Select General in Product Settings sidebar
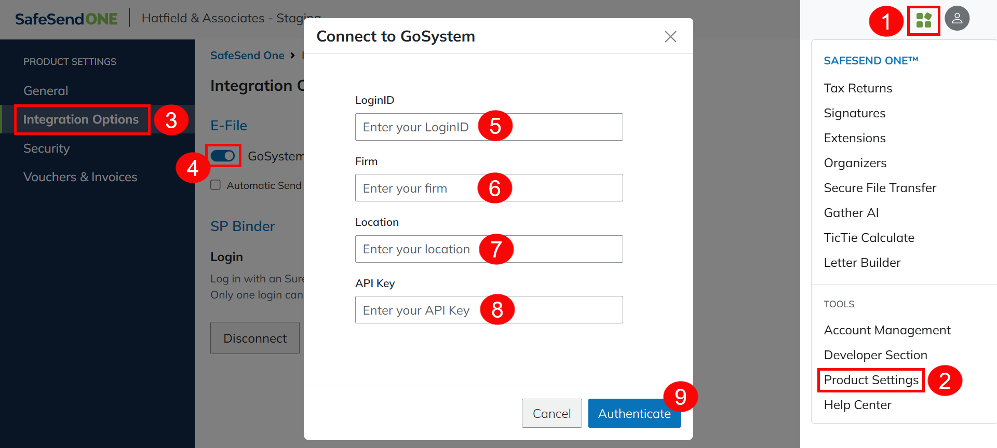Viewport: 997px width, 448px height. click(x=46, y=91)
